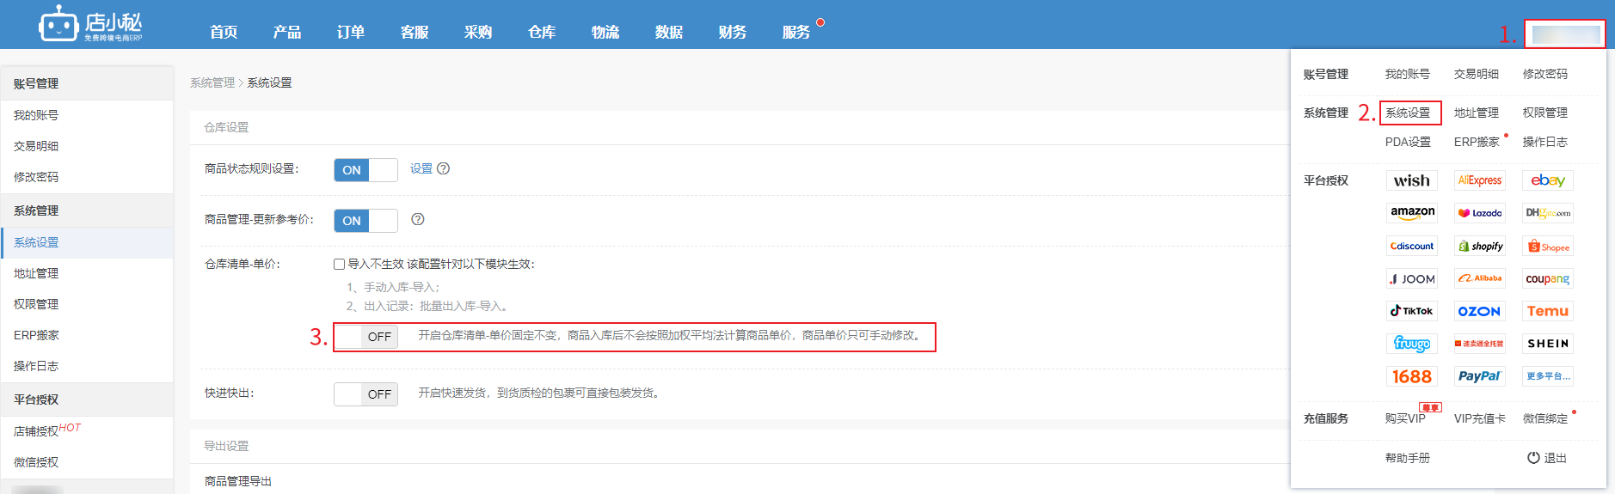Open the 数据 menu
1615x494 pixels.
(669, 32)
